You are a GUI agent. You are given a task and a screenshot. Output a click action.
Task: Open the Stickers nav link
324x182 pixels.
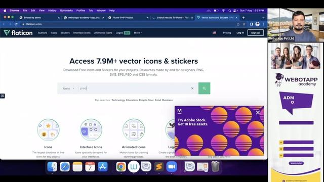pyautogui.click(x=65, y=32)
